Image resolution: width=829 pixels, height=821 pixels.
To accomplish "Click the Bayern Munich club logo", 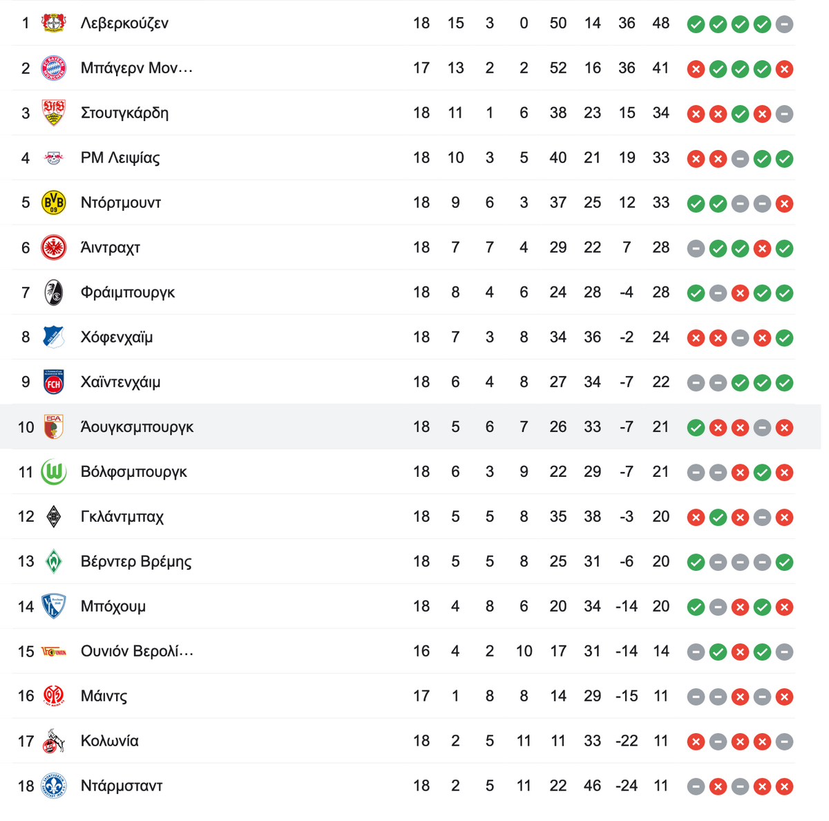I will (x=53, y=68).
